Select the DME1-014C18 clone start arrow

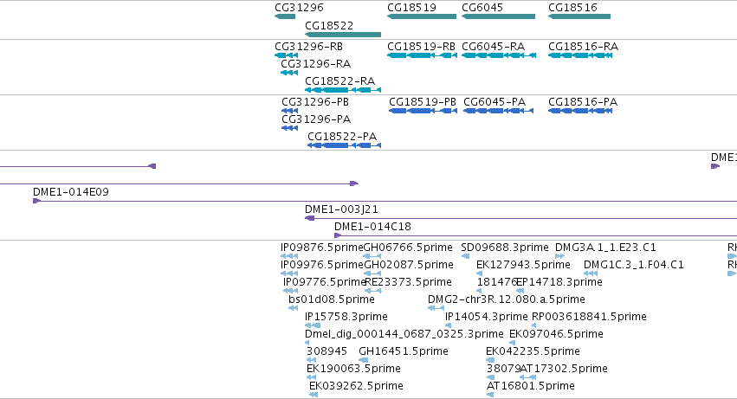338,235
